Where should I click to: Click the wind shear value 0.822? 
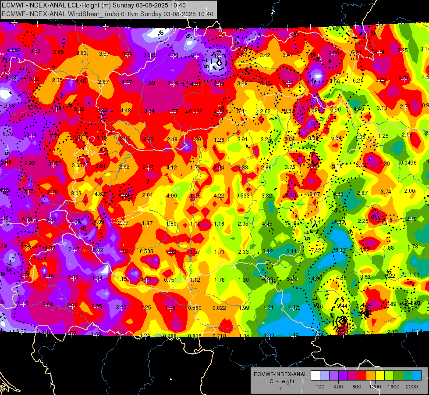(219, 308)
